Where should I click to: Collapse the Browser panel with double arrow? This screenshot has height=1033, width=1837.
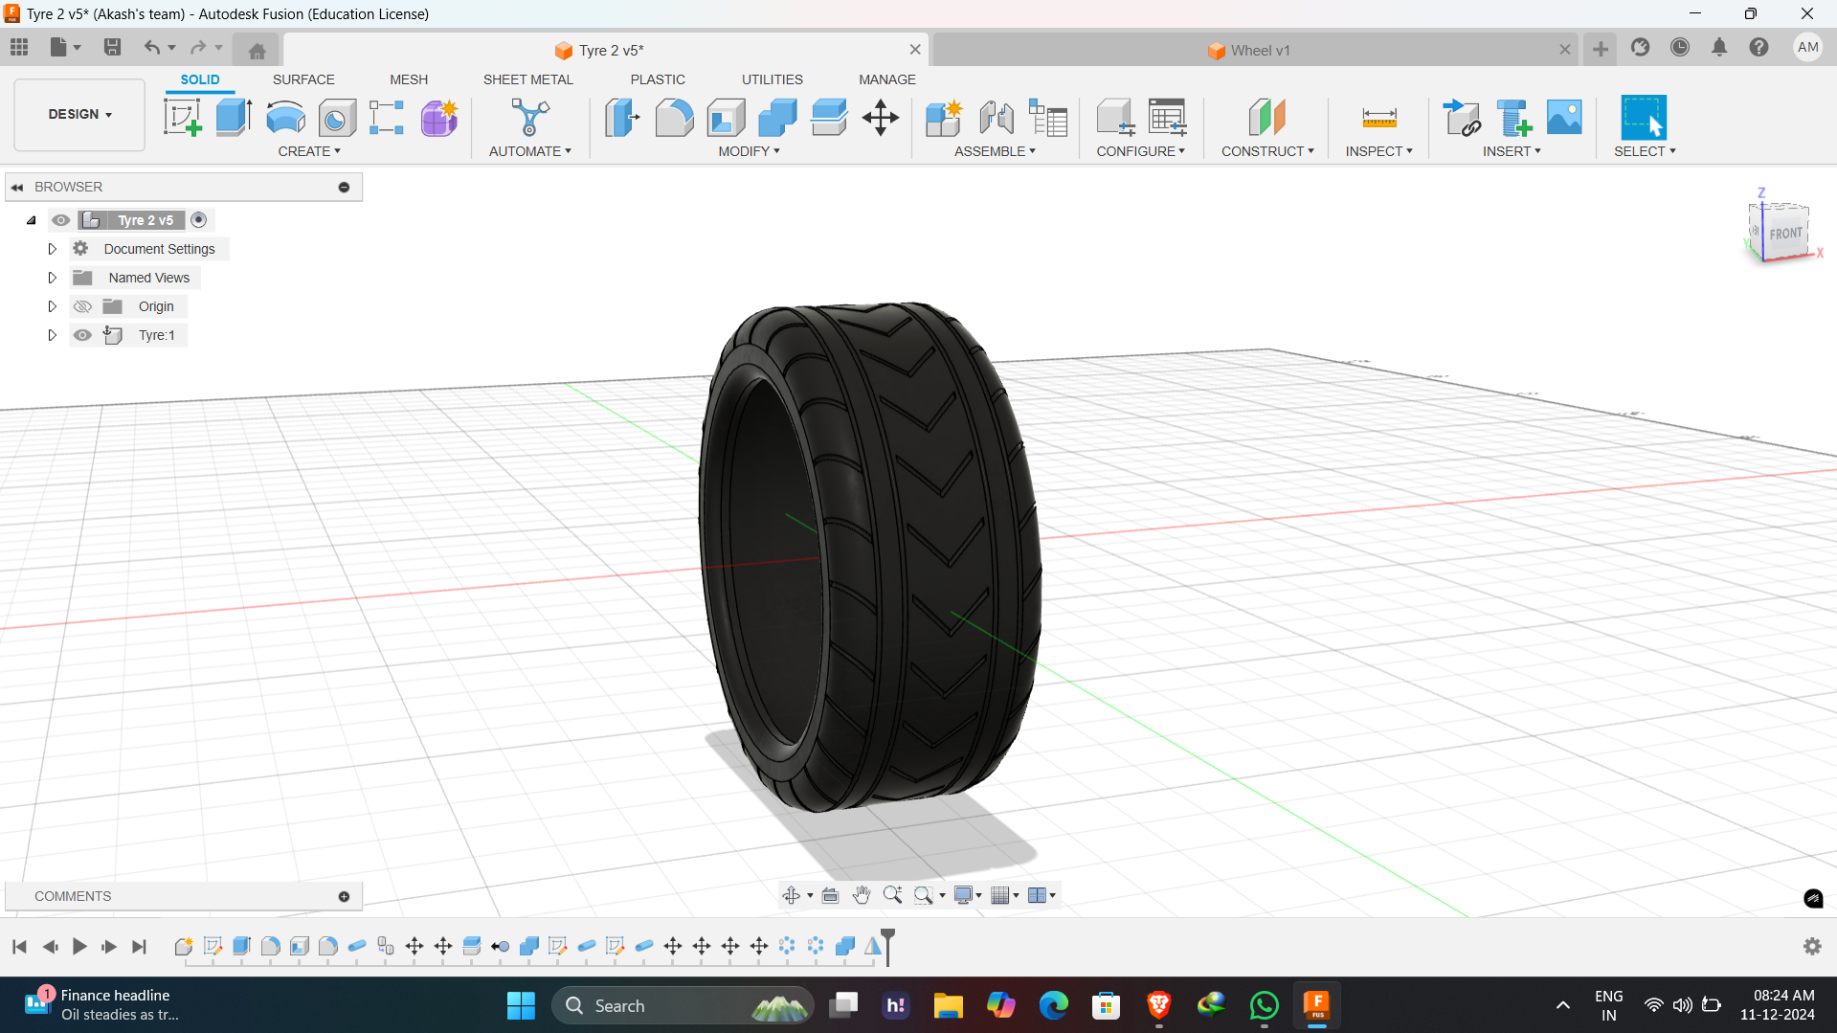[x=17, y=187]
